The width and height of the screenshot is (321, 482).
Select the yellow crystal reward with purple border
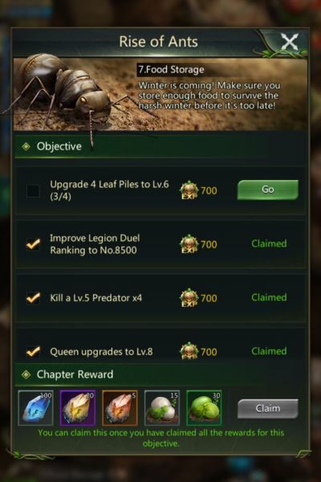pos(78,408)
